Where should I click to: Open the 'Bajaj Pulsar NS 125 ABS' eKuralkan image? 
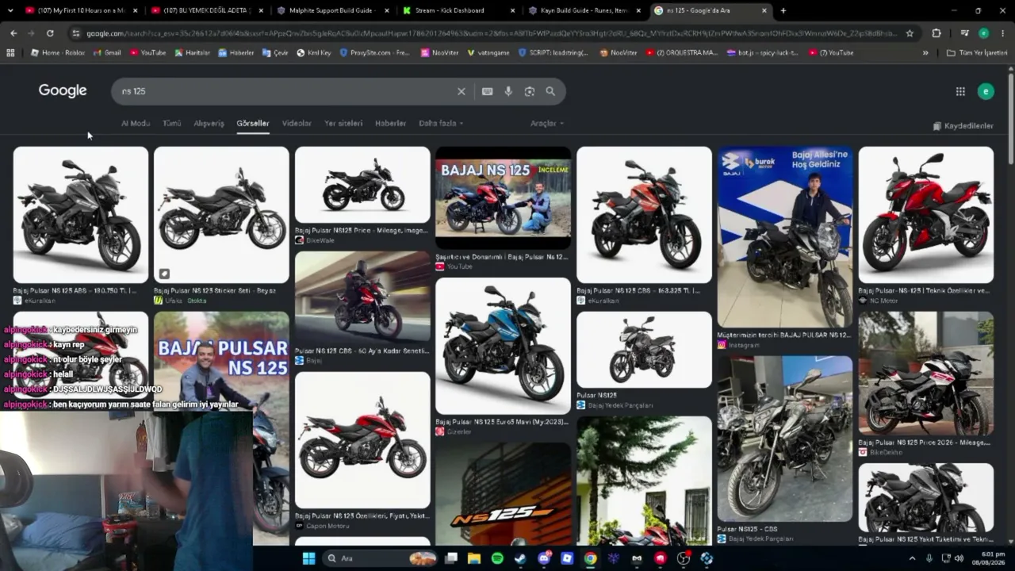(x=81, y=215)
